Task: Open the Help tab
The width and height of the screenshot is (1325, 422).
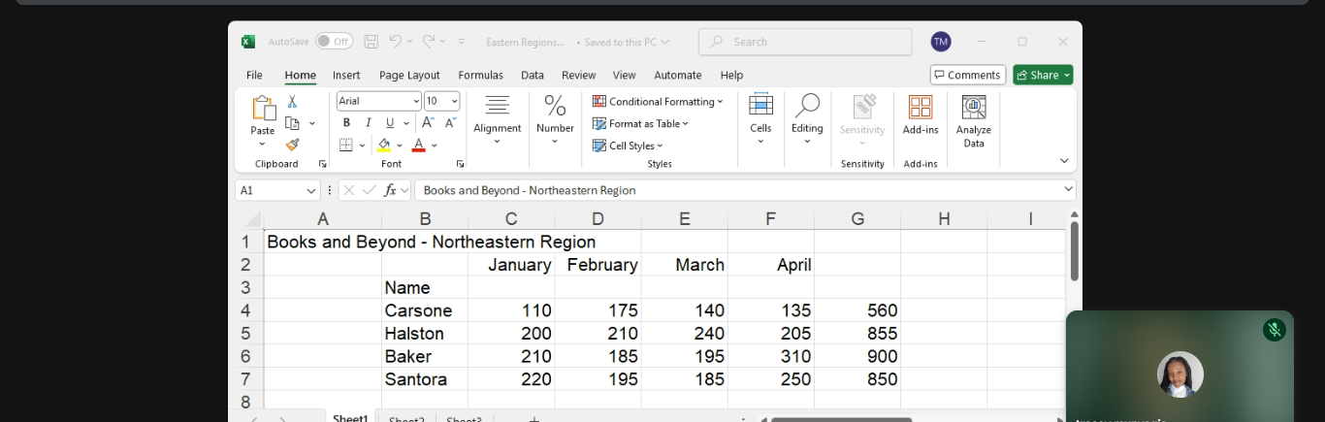Action: click(x=731, y=75)
